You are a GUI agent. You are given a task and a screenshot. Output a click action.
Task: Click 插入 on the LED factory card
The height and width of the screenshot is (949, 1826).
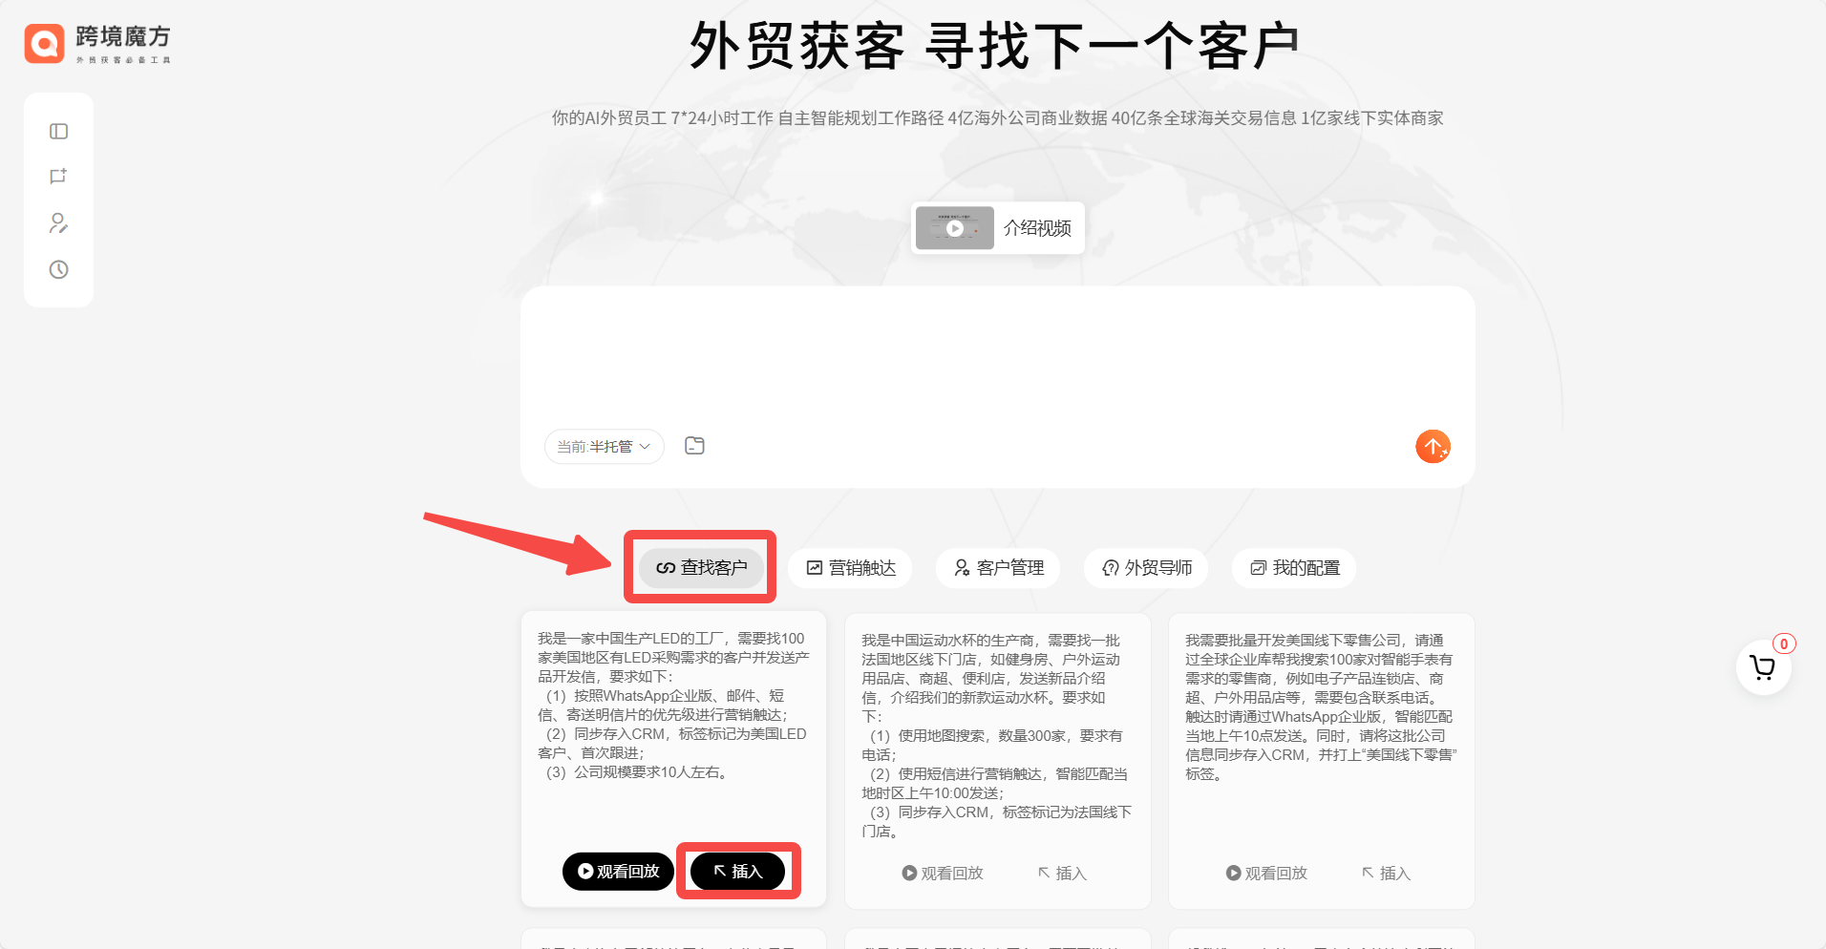pos(738,872)
